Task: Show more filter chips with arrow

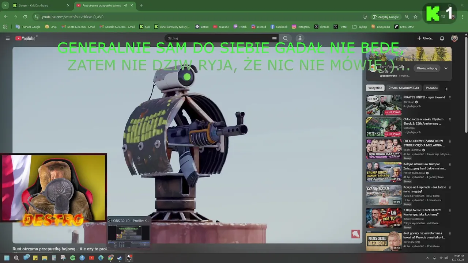Action: (446, 88)
